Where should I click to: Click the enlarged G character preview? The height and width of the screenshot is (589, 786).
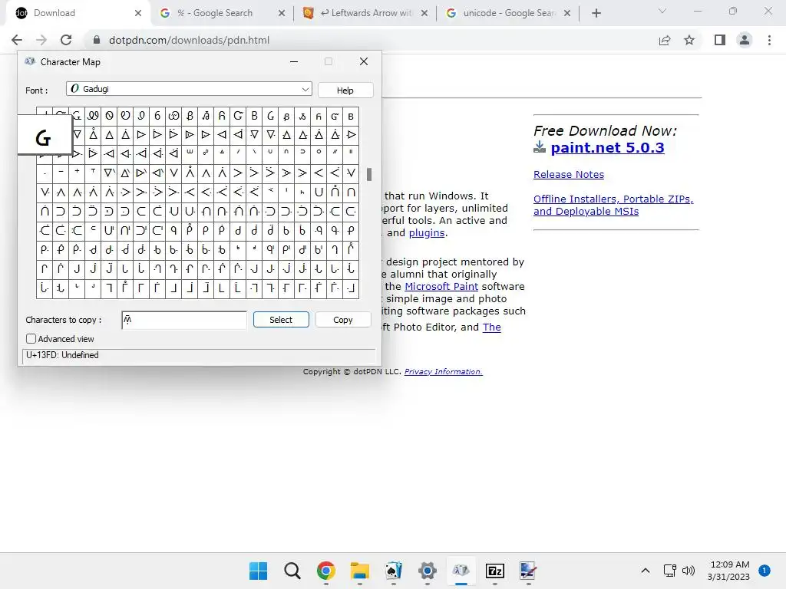[x=44, y=135]
